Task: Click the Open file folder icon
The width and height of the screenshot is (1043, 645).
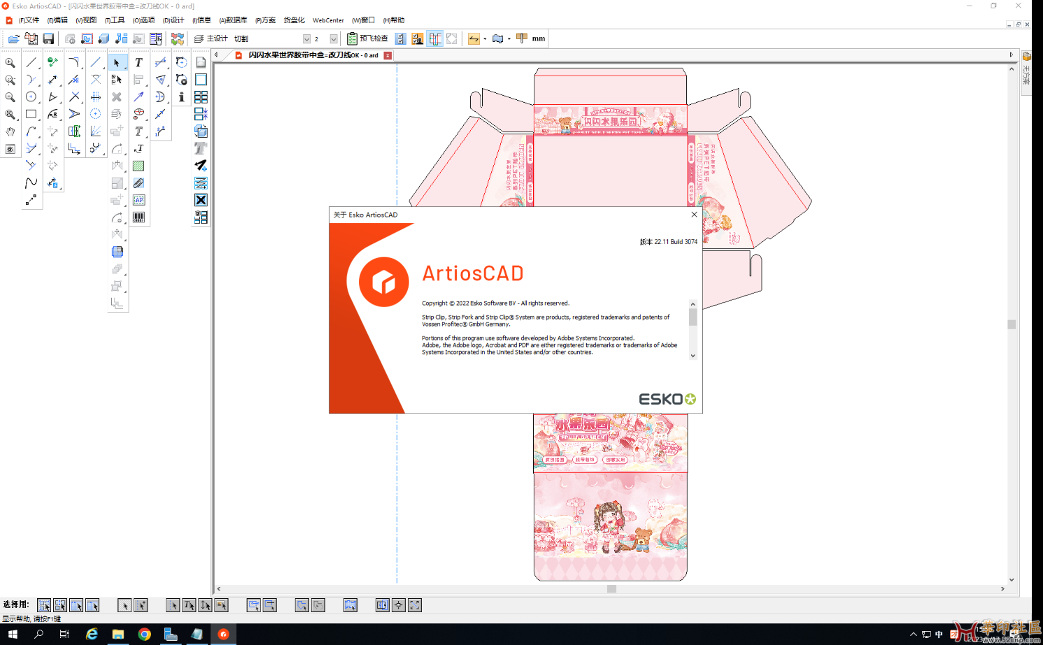Action: [x=13, y=38]
